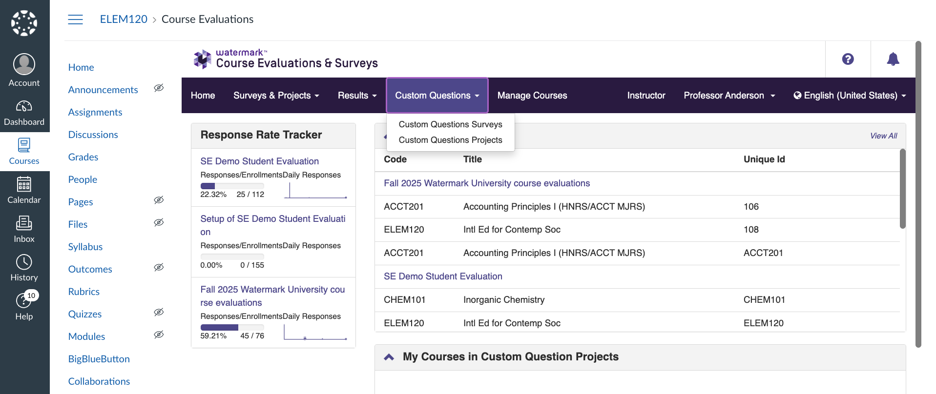
Task: Collapse My Courses in Custom Question Projects
Action: coord(389,357)
